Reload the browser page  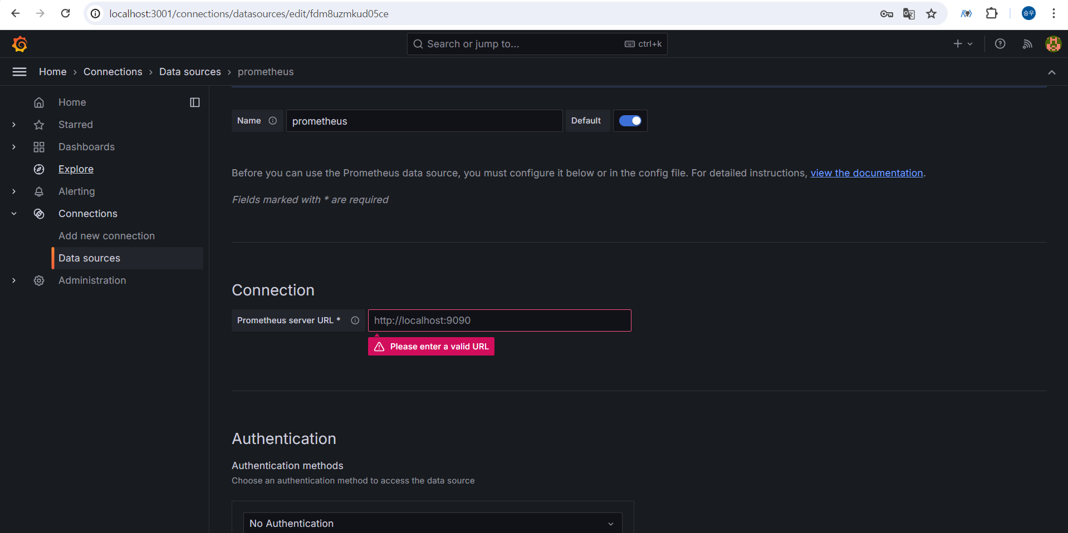click(65, 13)
